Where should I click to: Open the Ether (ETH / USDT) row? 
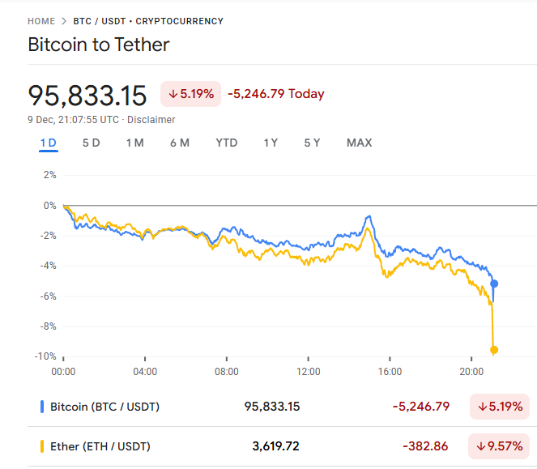[x=100, y=446]
